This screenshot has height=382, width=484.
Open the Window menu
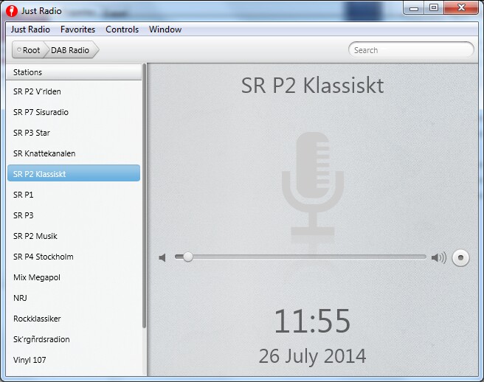click(x=165, y=29)
